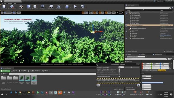Open the Cinematics toolbar icon
The height and width of the screenshot is (98, 174).
point(58,7)
